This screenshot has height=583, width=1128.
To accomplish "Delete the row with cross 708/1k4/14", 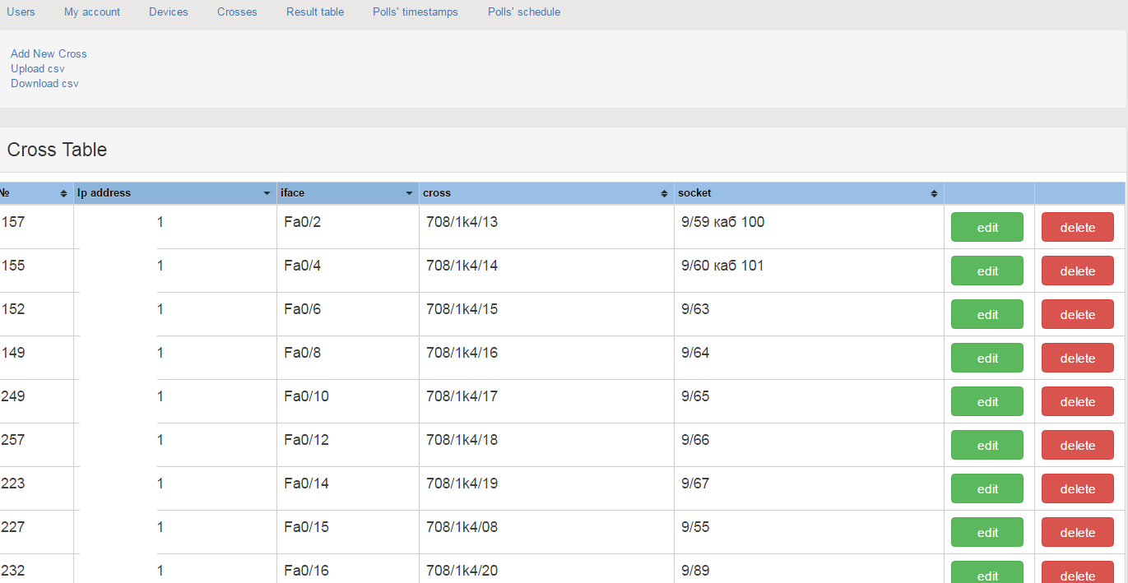I will (1077, 271).
